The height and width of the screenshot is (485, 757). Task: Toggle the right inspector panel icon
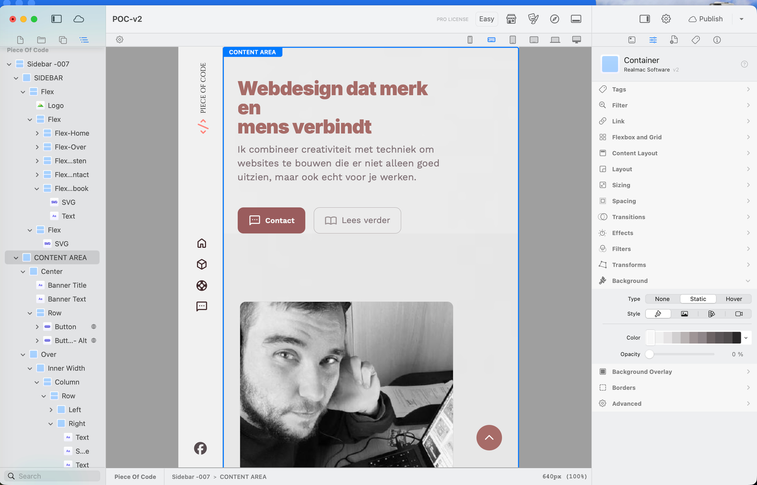[645, 19]
